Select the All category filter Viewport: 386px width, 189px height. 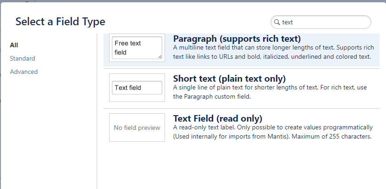(x=14, y=45)
